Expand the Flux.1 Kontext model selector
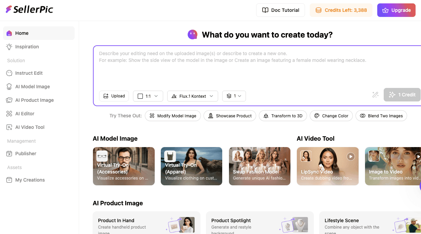Screen dimensions: 421x234 coord(192,96)
